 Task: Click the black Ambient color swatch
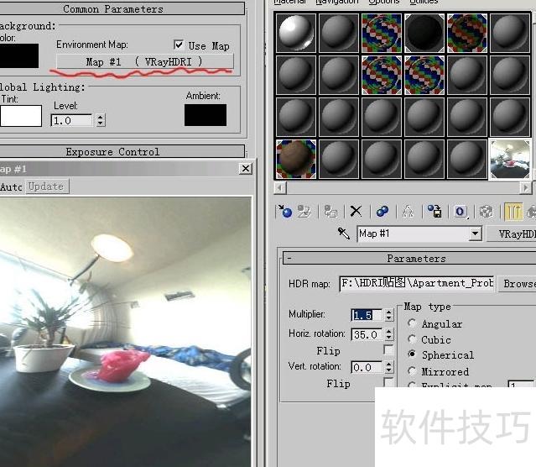pos(206,115)
